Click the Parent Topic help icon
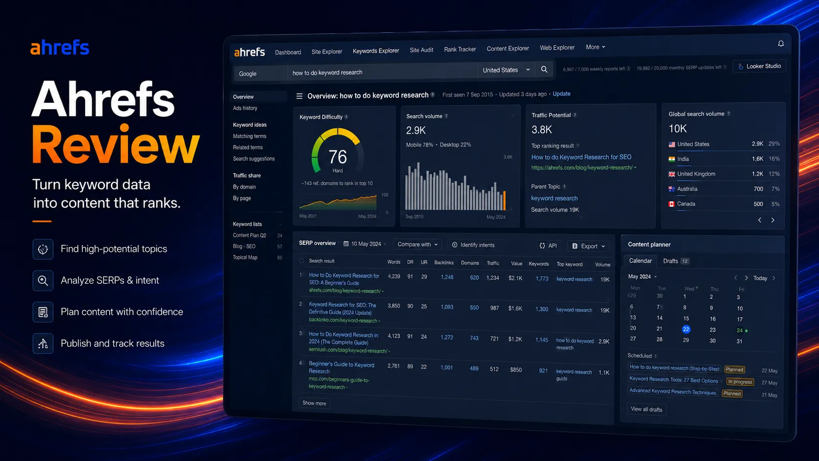 point(564,187)
